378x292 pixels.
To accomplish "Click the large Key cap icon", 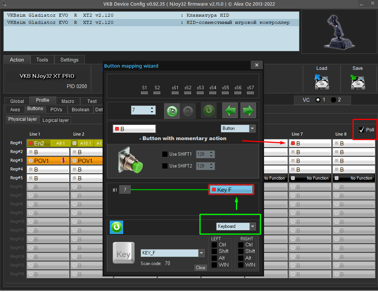I will pyautogui.click(x=124, y=253).
